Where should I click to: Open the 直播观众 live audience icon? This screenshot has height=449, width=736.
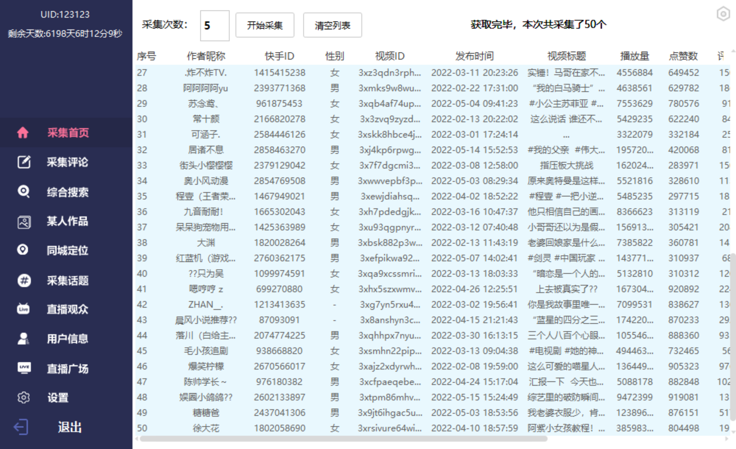[23, 309]
